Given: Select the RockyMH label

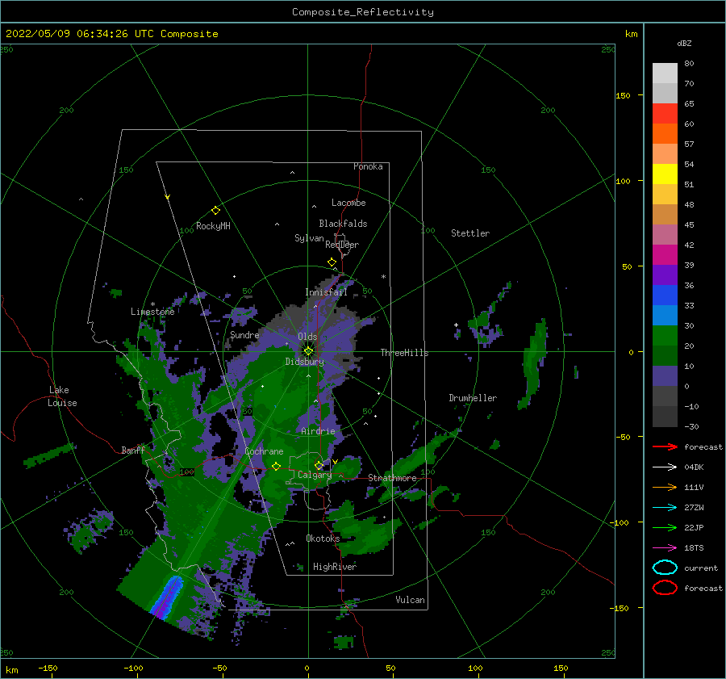Looking at the screenshot, I should (x=213, y=226).
